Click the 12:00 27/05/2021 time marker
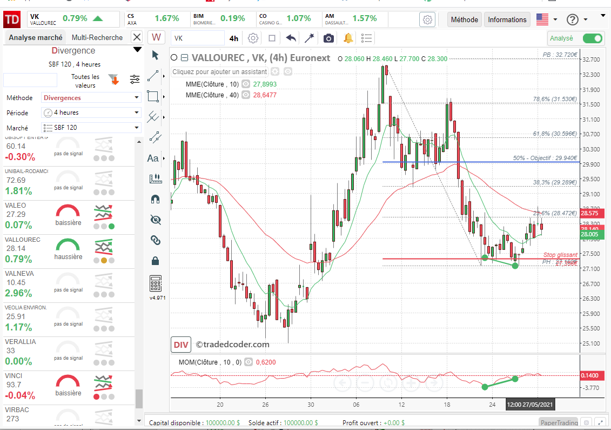611x430 pixels. click(x=529, y=404)
